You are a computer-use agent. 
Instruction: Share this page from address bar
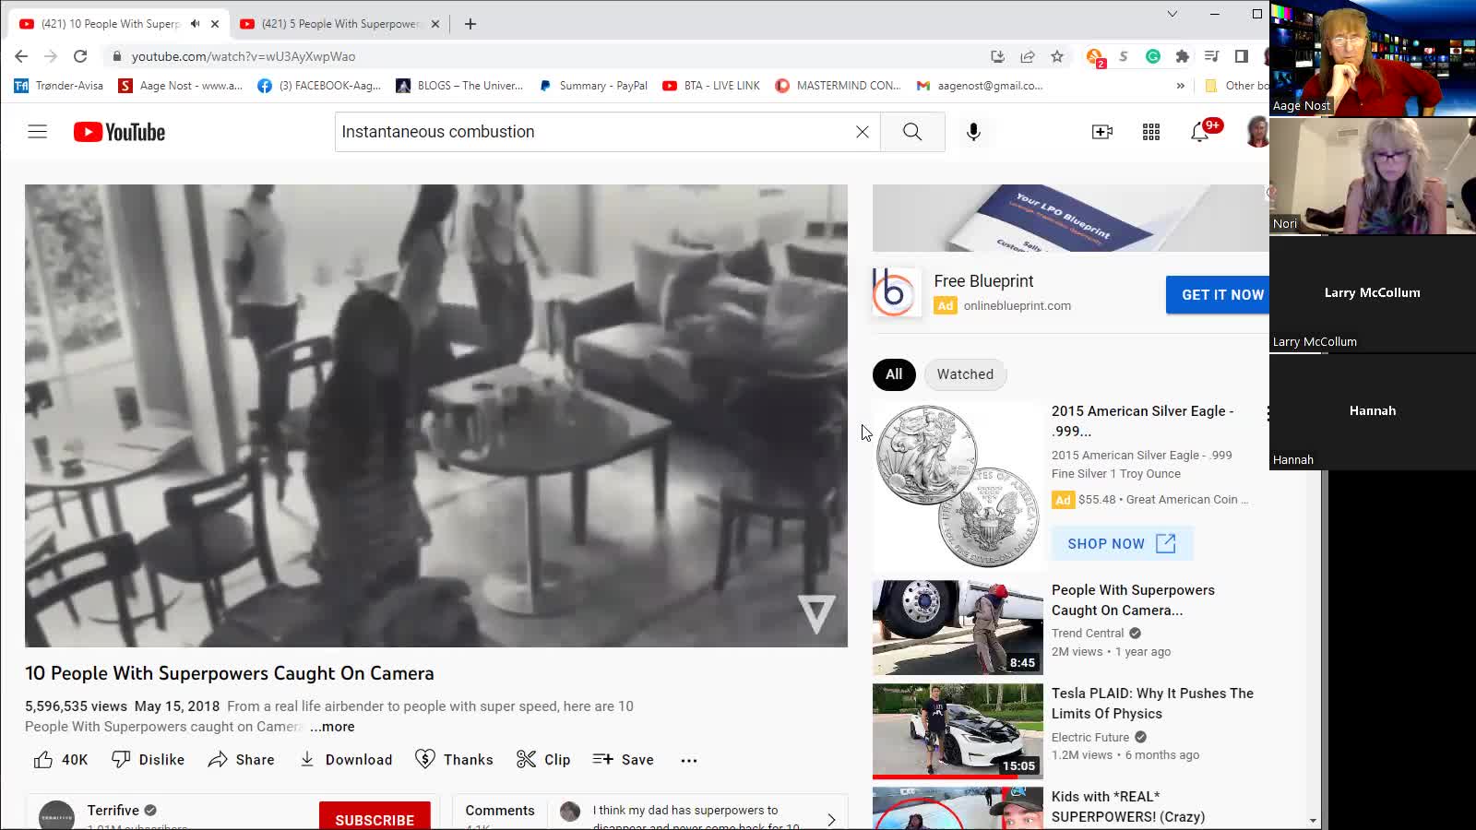pos(1028,56)
